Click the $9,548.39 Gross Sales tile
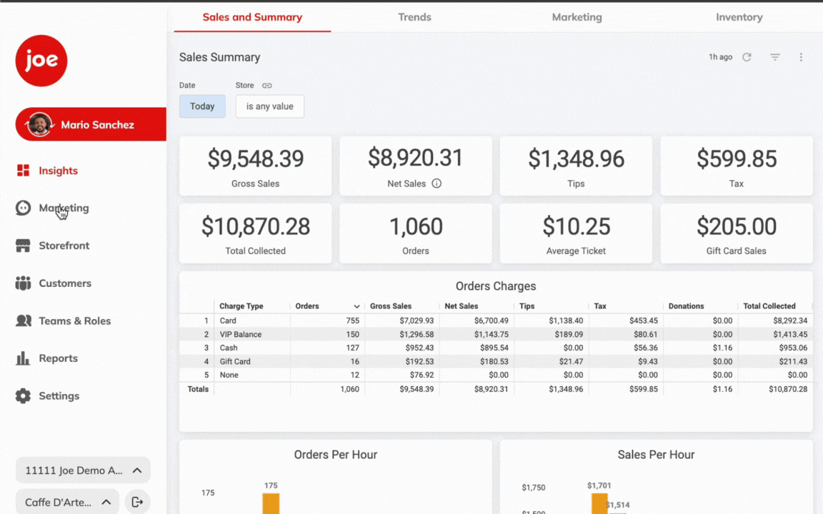Viewport: 823px width, 514px height. pyautogui.click(x=256, y=166)
